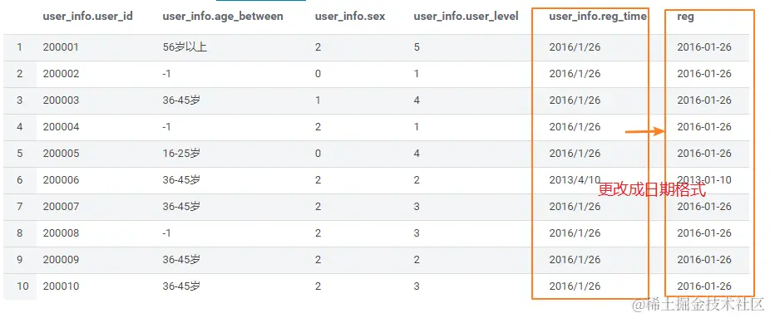Click the reg column header

pyautogui.click(x=685, y=17)
